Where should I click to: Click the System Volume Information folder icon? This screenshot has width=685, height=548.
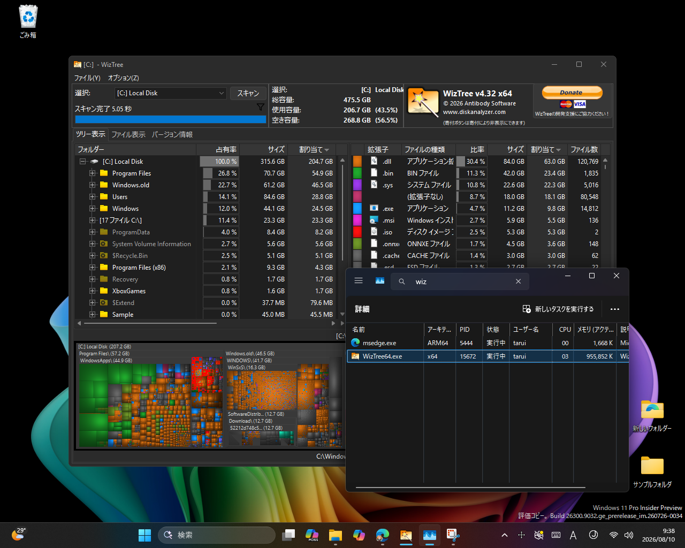pos(104,243)
